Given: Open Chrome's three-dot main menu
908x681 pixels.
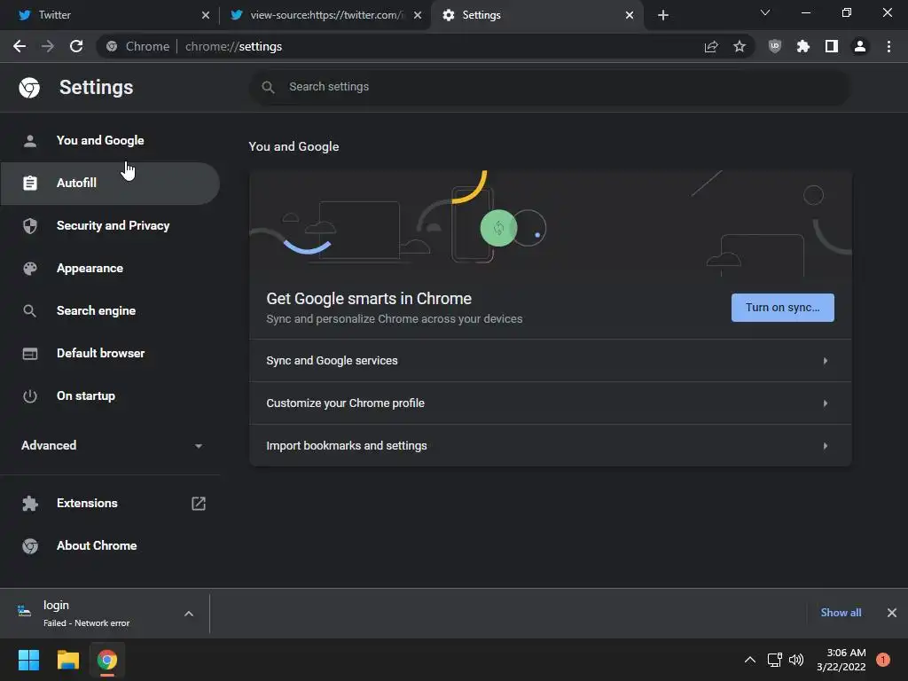Looking at the screenshot, I should (x=888, y=46).
